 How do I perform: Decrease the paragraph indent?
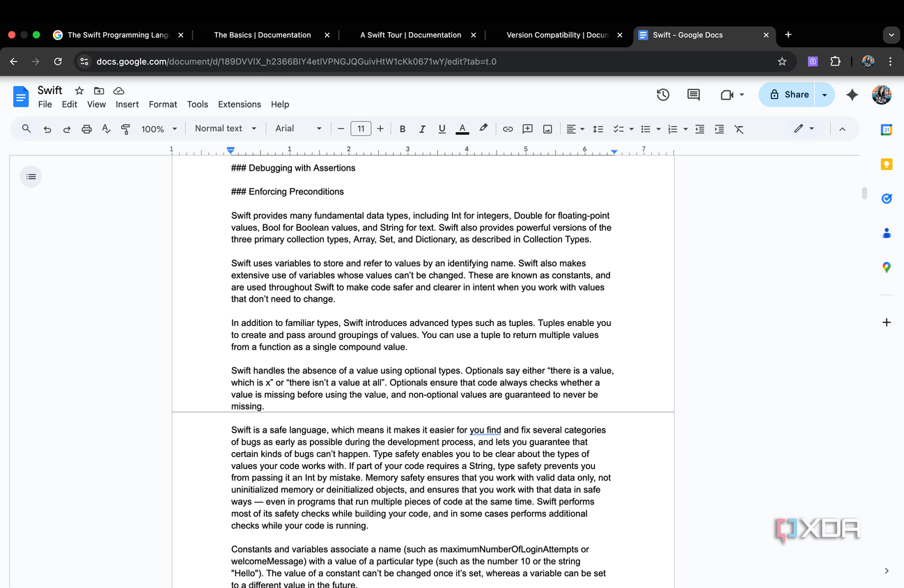coord(700,129)
